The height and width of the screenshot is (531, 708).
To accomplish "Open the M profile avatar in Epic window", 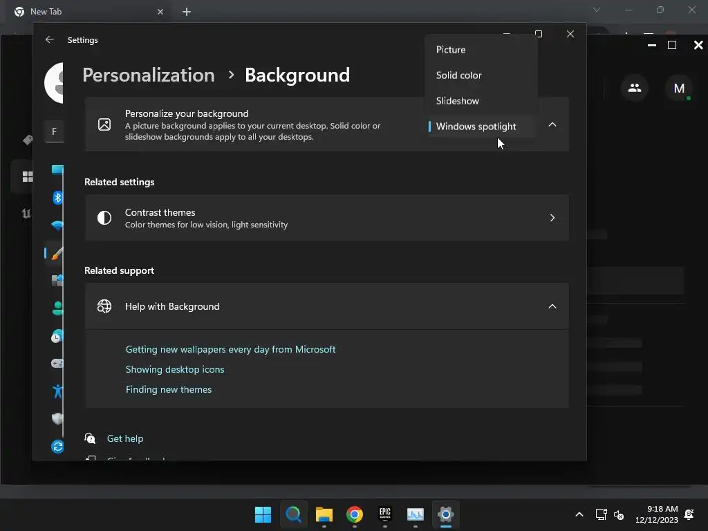I will 679,88.
